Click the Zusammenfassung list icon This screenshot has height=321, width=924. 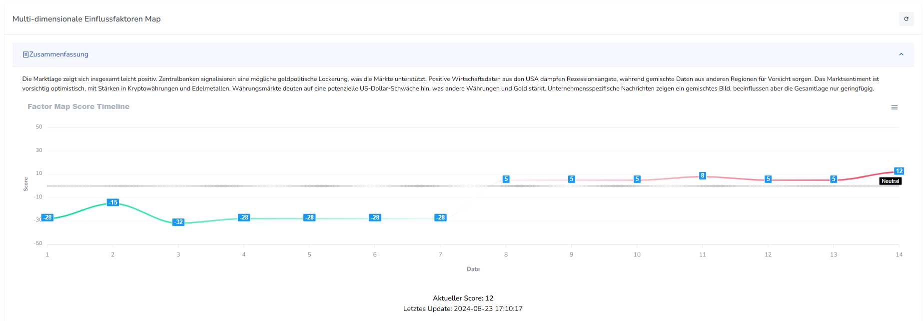click(x=25, y=54)
